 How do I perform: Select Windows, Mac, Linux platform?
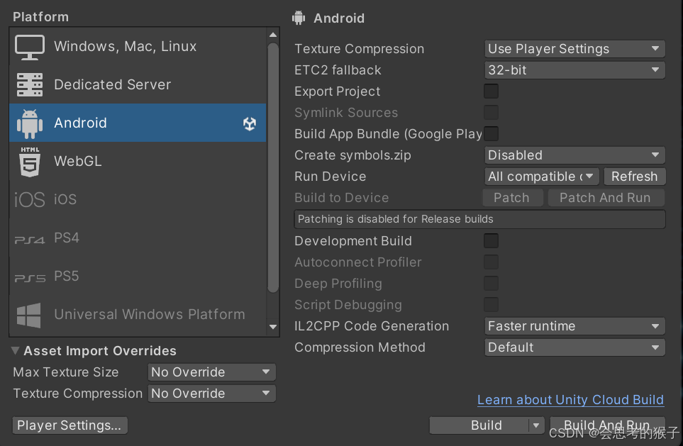[x=138, y=46]
